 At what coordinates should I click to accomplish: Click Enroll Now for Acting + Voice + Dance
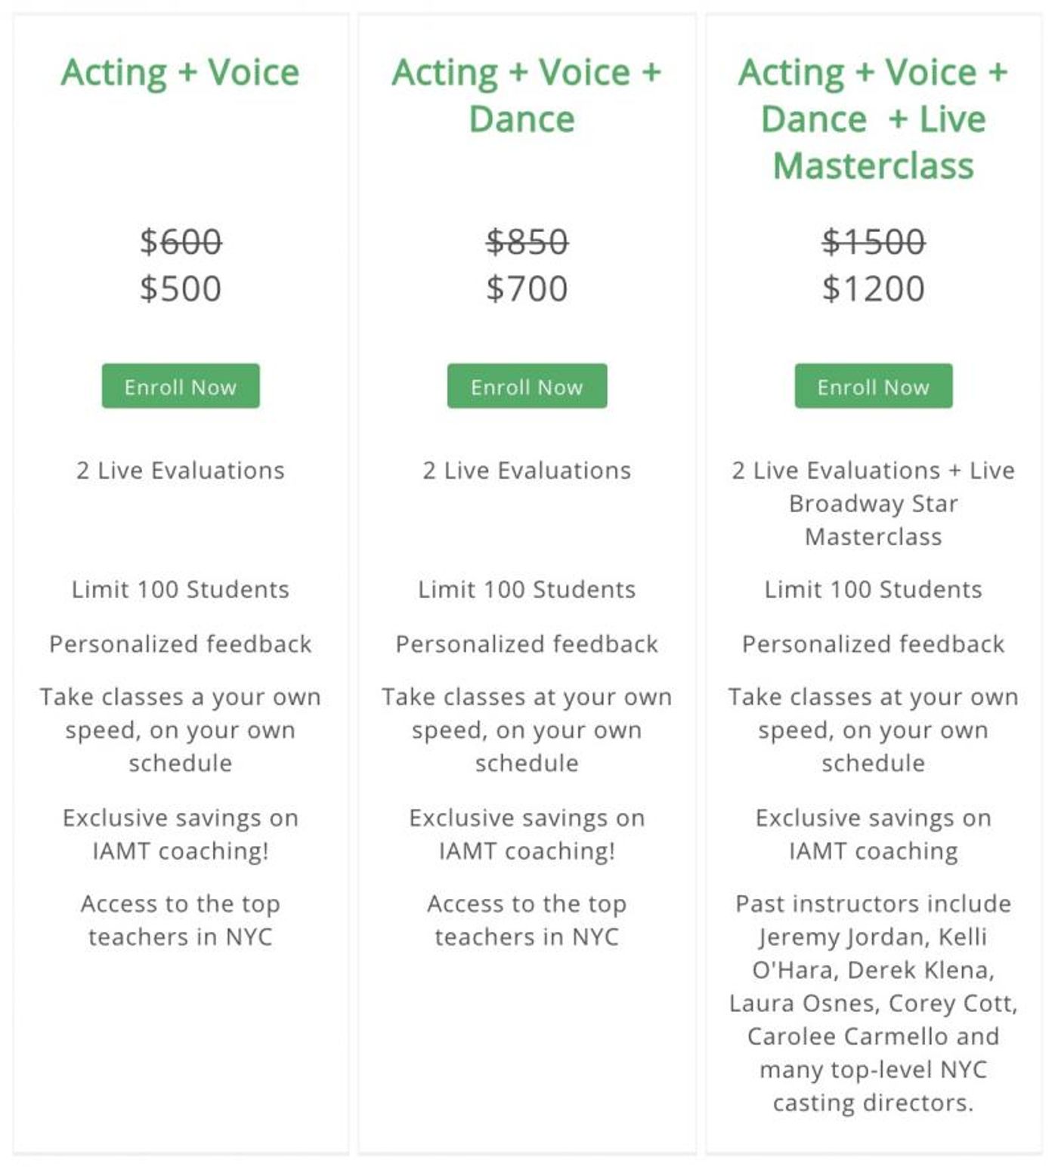coord(527,387)
